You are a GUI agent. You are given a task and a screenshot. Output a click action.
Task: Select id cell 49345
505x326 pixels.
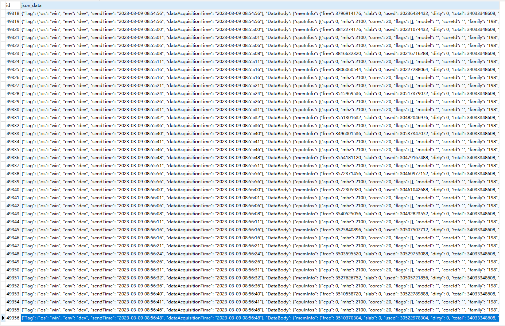pyautogui.click(x=13, y=230)
